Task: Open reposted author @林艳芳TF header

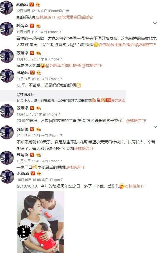Action: click(26, 94)
